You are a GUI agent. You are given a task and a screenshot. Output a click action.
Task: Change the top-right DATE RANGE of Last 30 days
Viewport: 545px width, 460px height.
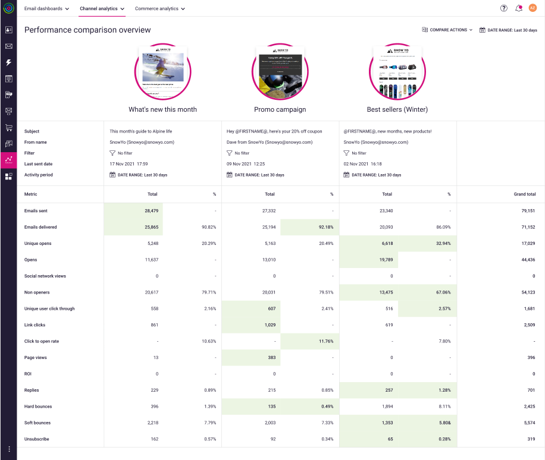[x=509, y=29]
